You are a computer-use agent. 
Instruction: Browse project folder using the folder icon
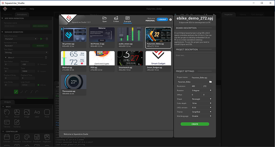click(211, 82)
